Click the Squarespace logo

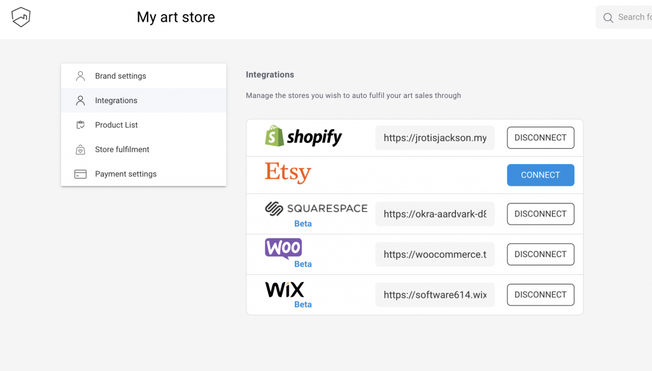(x=316, y=209)
